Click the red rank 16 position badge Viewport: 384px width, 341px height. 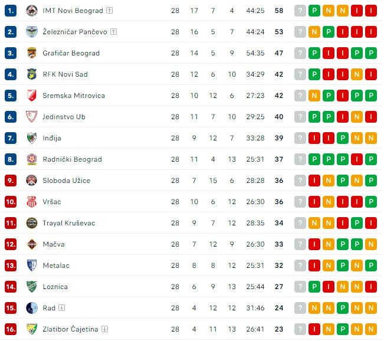click(11, 329)
